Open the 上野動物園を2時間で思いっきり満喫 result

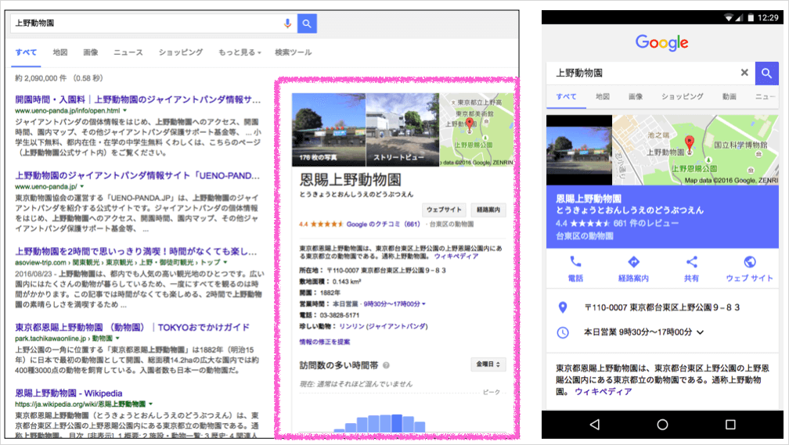point(136,251)
